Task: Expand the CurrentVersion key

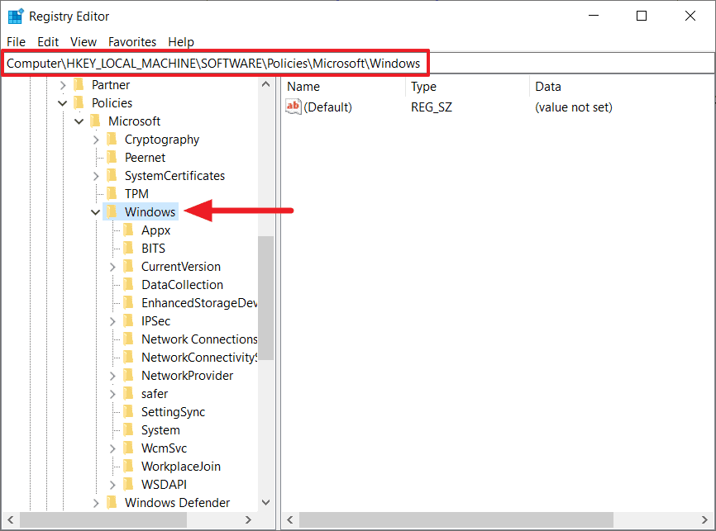Action: [x=112, y=267]
